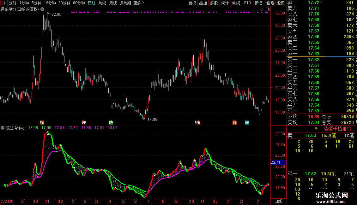Click the 32.05 high price label
357x205 pixels.
(x=56, y=14)
